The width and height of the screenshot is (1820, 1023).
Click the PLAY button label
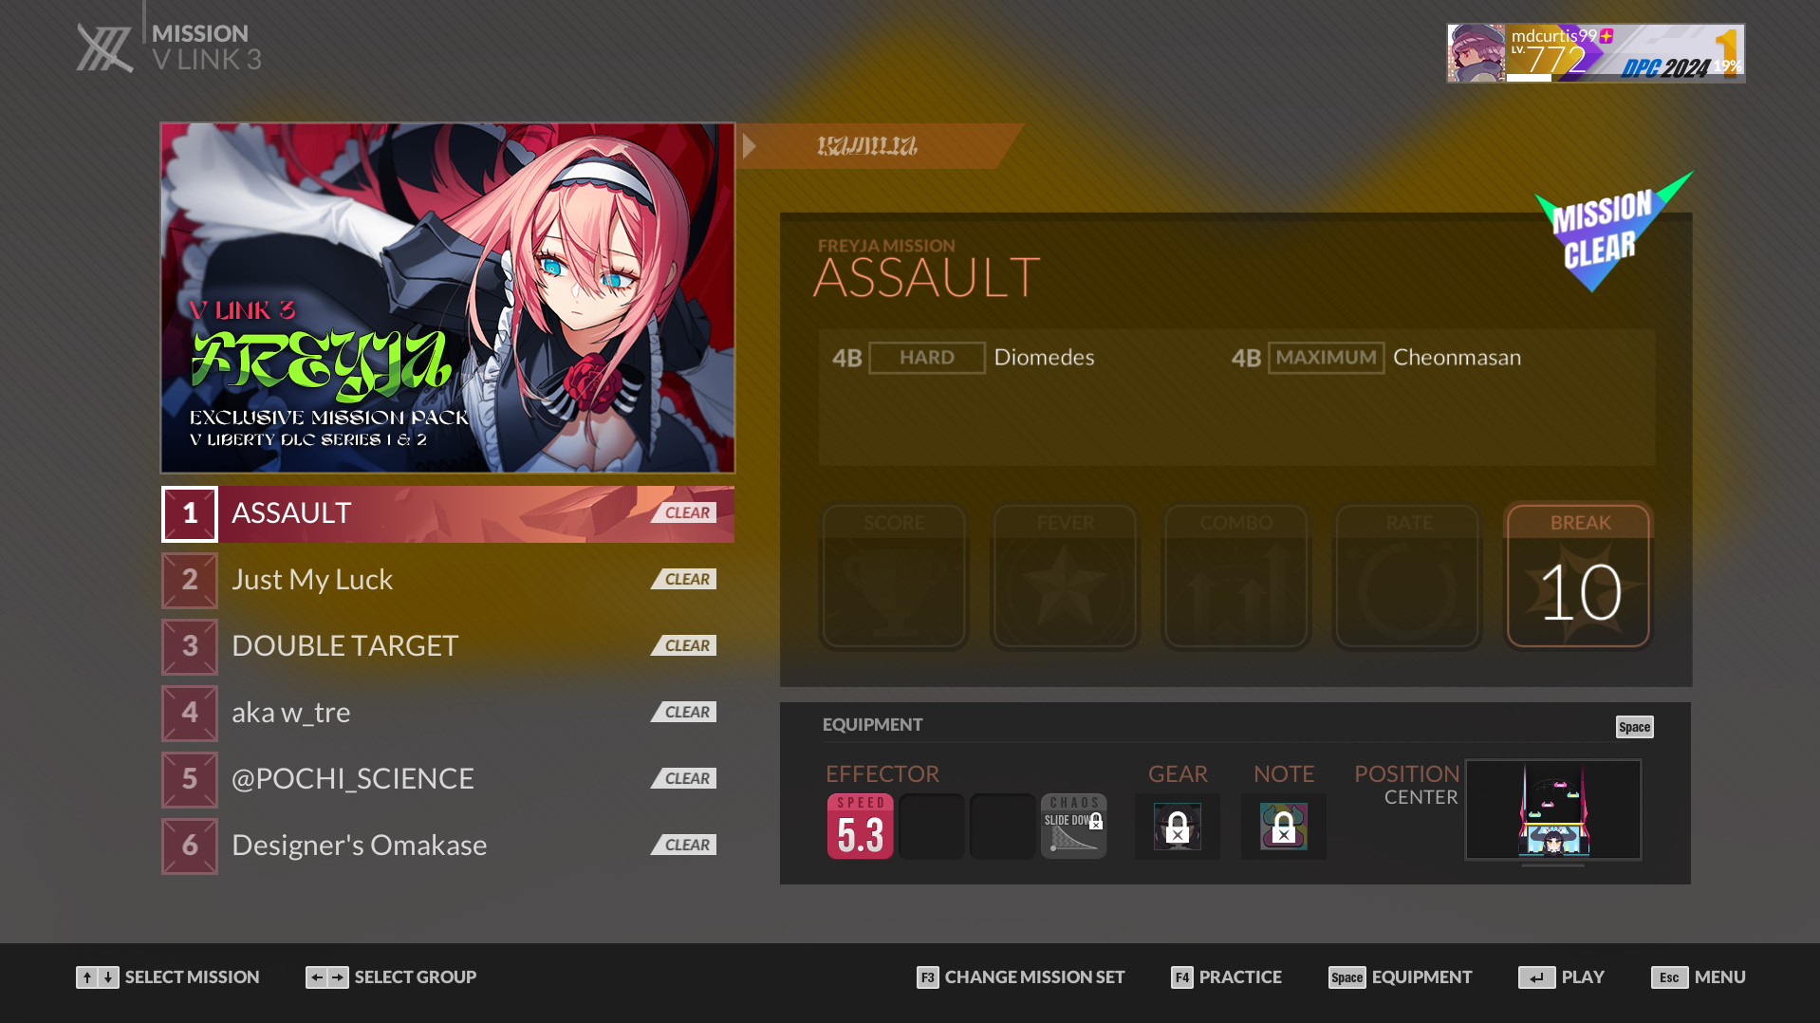click(x=1583, y=976)
